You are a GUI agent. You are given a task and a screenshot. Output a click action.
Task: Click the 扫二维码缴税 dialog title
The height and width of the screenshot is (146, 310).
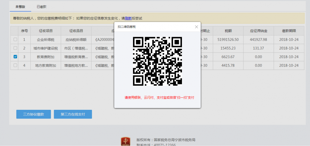click(126, 27)
